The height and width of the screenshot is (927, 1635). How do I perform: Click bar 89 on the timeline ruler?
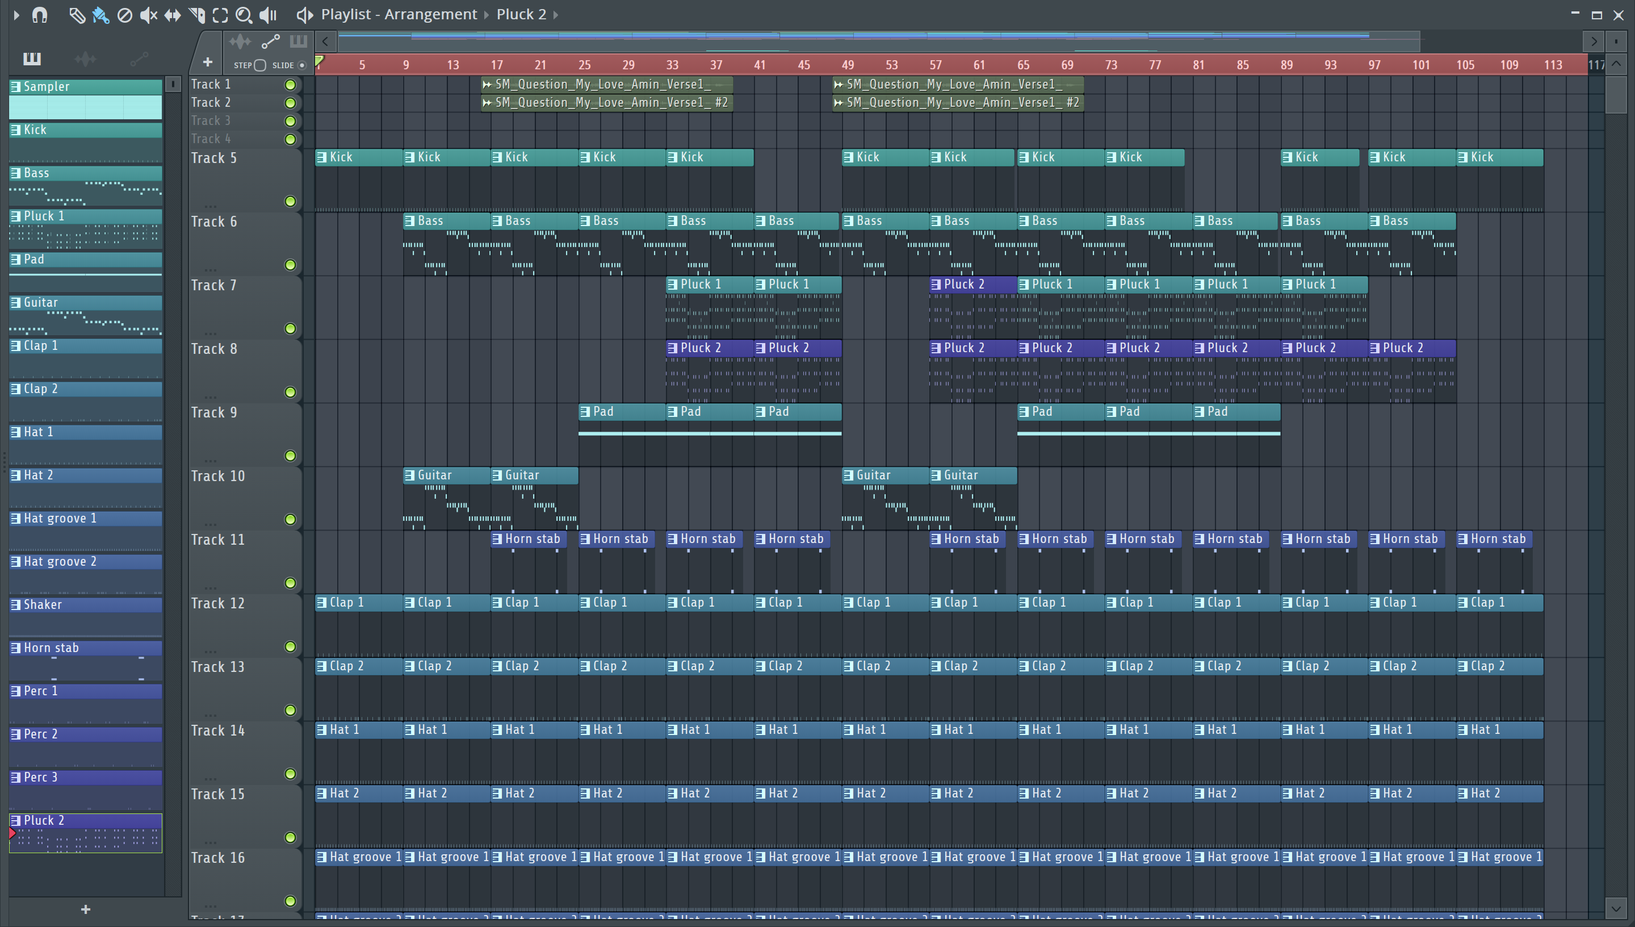pyautogui.click(x=1286, y=65)
